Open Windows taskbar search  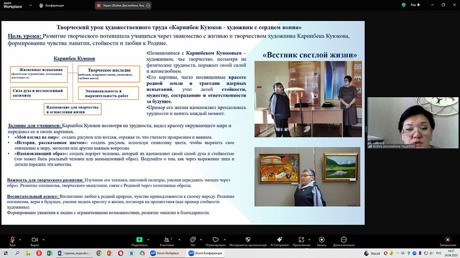point(17,253)
